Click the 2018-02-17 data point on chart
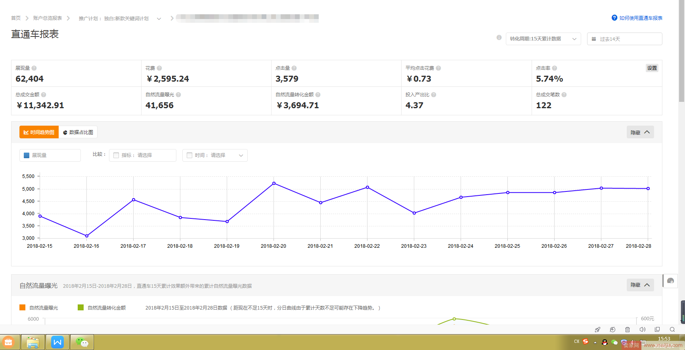The width and height of the screenshot is (685, 350). coord(134,200)
